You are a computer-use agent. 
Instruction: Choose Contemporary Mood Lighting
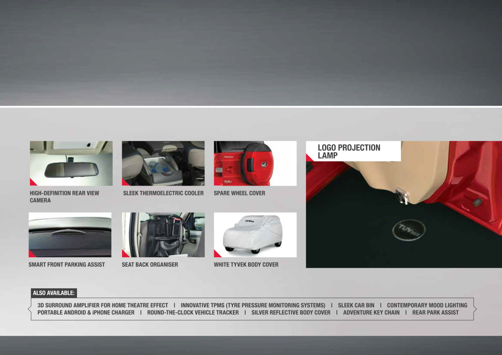427,305
